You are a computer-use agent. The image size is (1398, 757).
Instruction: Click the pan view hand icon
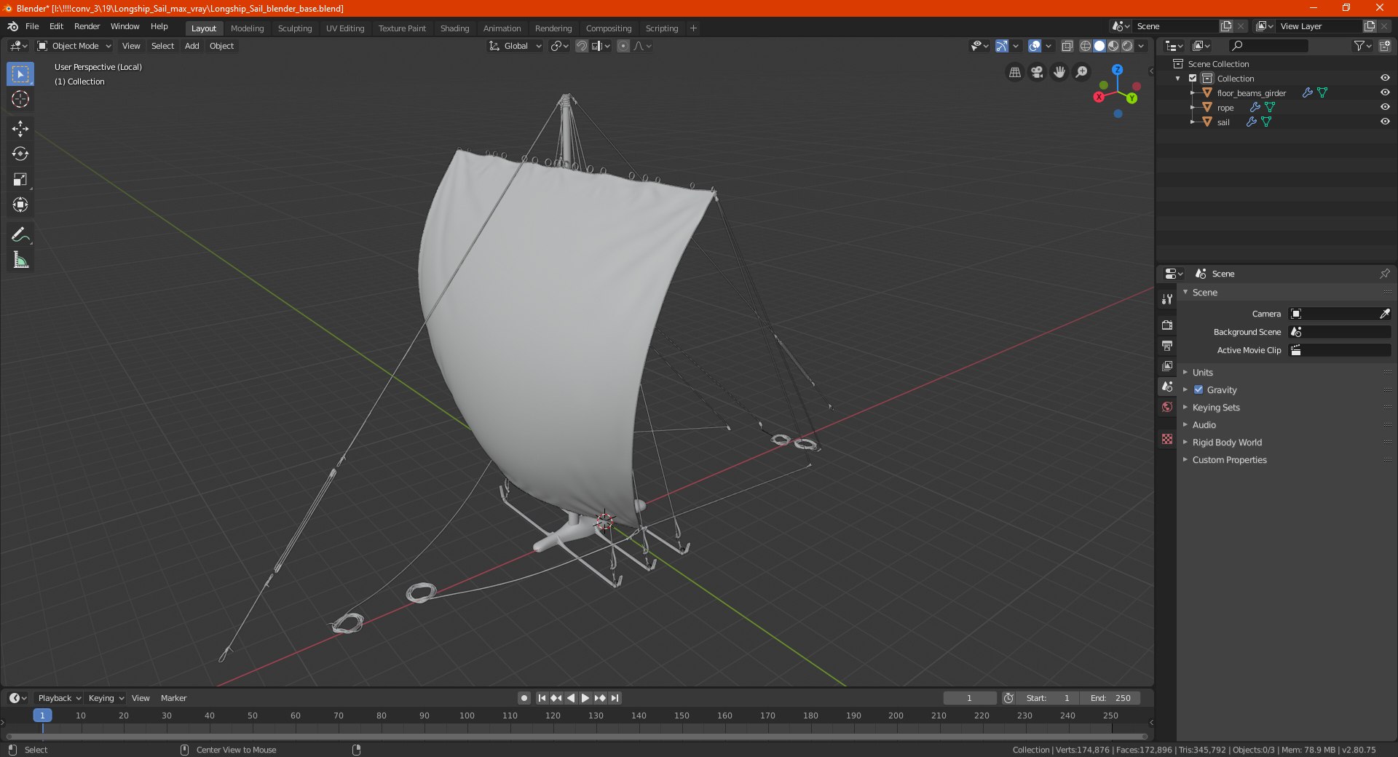pyautogui.click(x=1059, y=72)
